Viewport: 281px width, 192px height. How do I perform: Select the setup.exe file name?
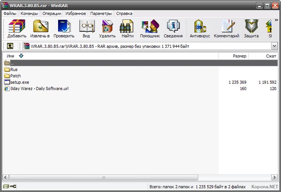[x=20, y=82]
